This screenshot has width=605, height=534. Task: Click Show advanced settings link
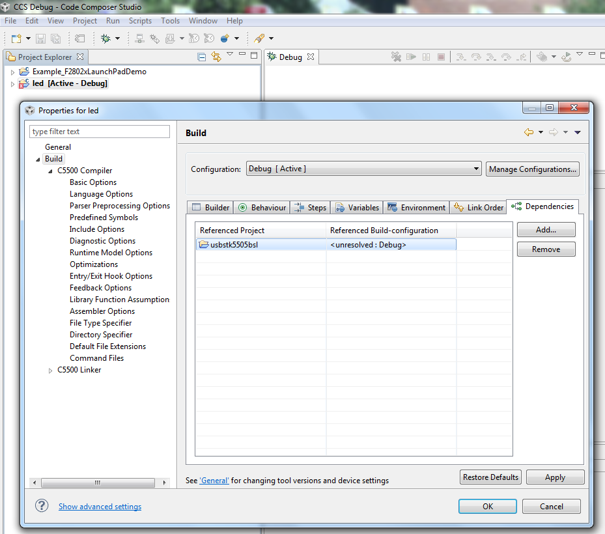100,507
